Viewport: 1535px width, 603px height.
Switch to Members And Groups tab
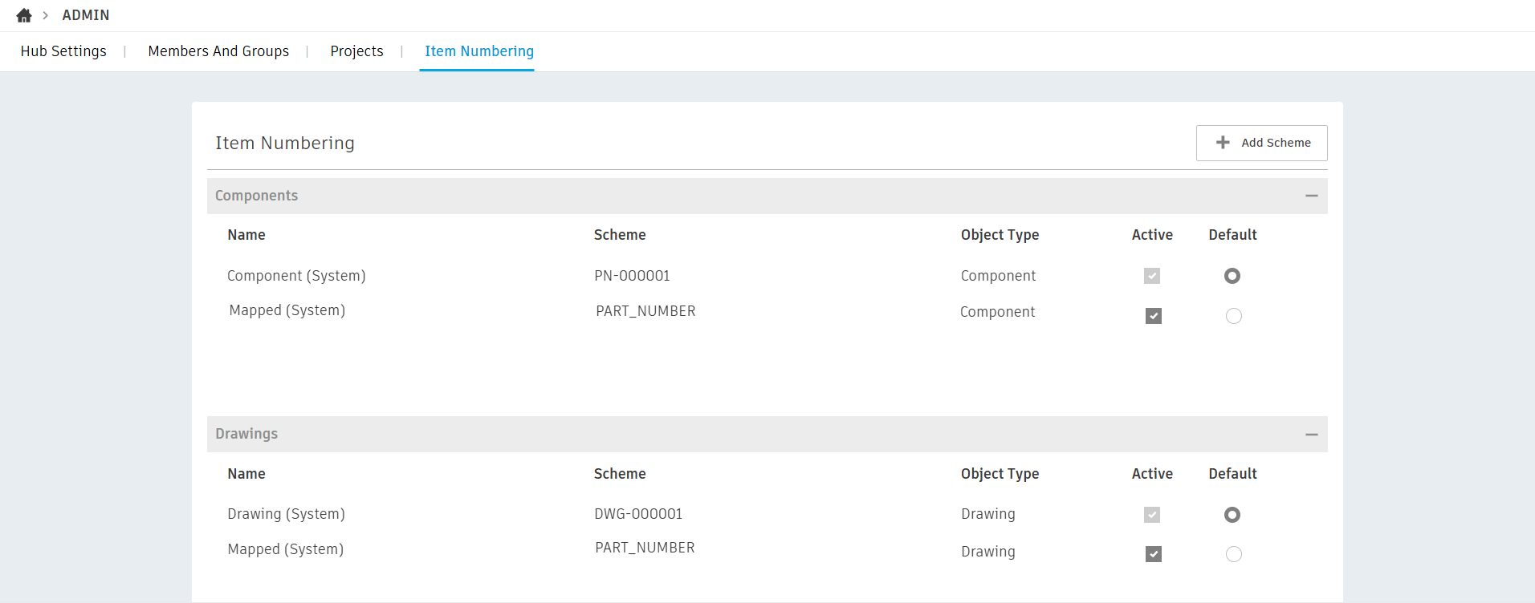point(218,51)
